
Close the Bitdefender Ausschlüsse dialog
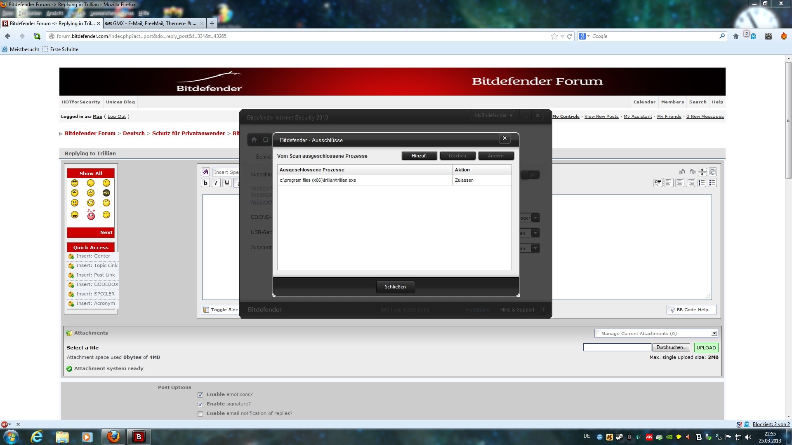[x=504, y=138]
